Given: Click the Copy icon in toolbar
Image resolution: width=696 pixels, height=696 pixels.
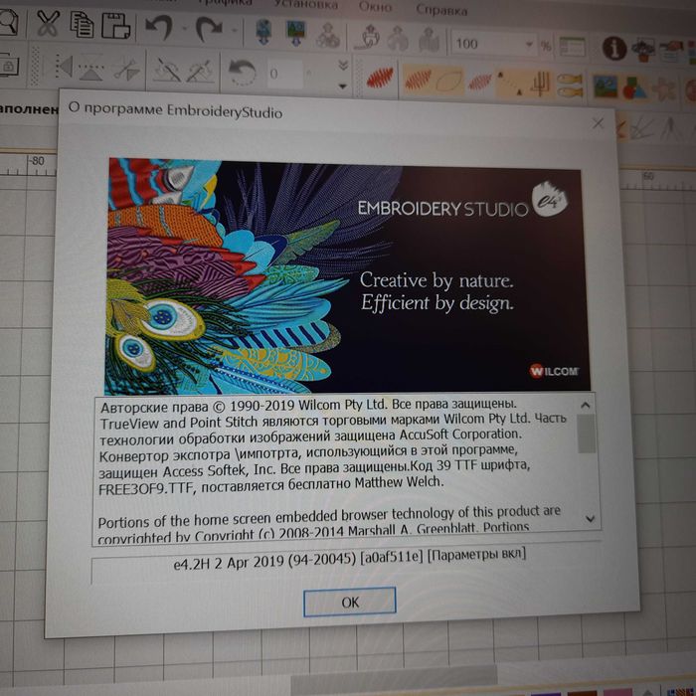Looking at the screenshot, I should click(83, 25).
